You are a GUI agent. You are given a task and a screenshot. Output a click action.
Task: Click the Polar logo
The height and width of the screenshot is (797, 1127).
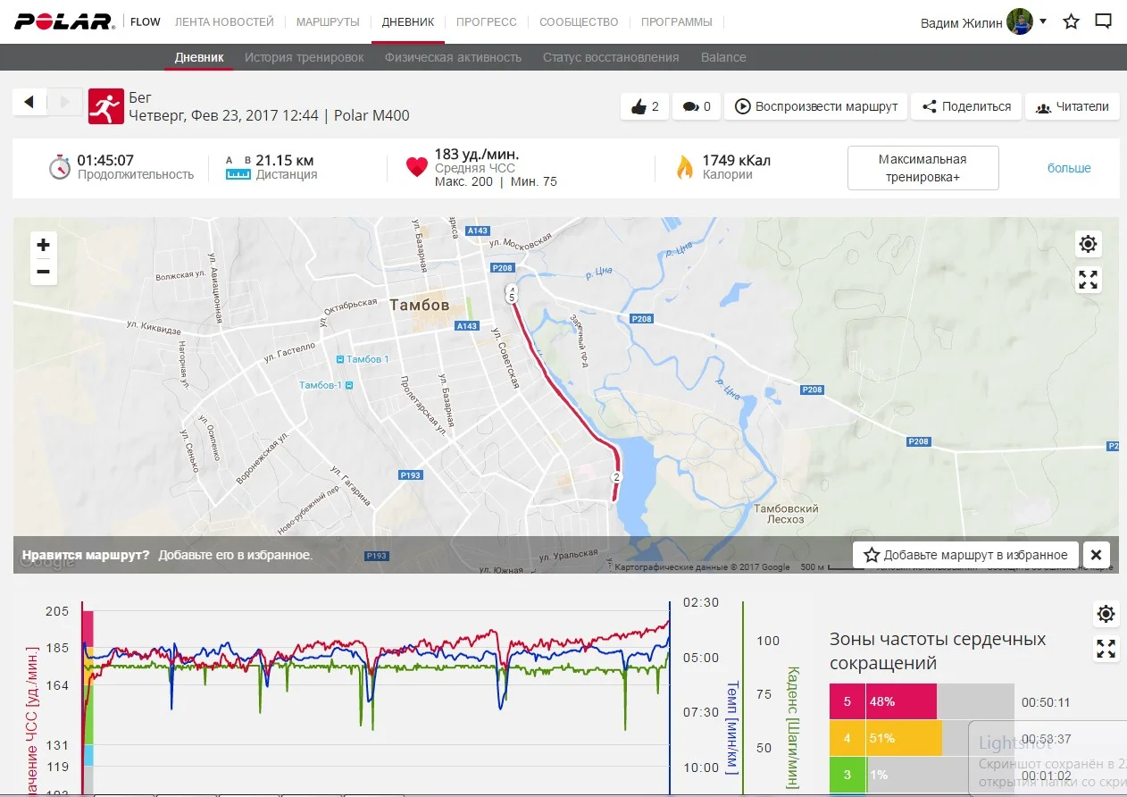click(64, 22)
